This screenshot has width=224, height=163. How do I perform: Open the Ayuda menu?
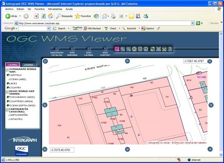point(69,9)
